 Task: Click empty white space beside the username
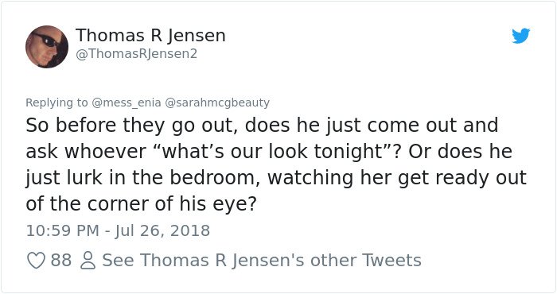[x=355, y=46]
